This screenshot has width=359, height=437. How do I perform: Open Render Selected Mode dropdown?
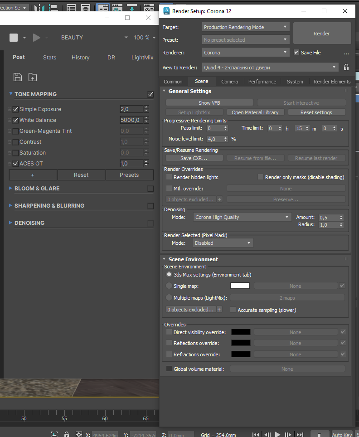(x=223, y=243)
